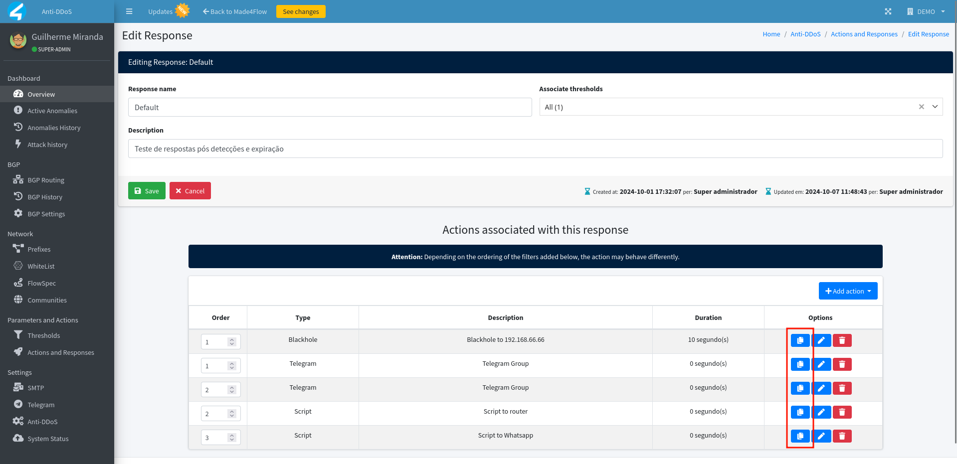Delete the Telegram action with order 2

pyautogui.click(x=842, y=388)
